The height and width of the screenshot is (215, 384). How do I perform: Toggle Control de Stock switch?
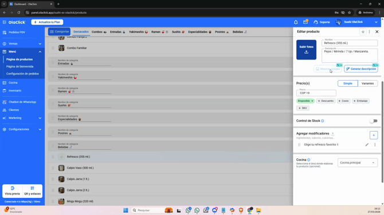click(374, 121)
